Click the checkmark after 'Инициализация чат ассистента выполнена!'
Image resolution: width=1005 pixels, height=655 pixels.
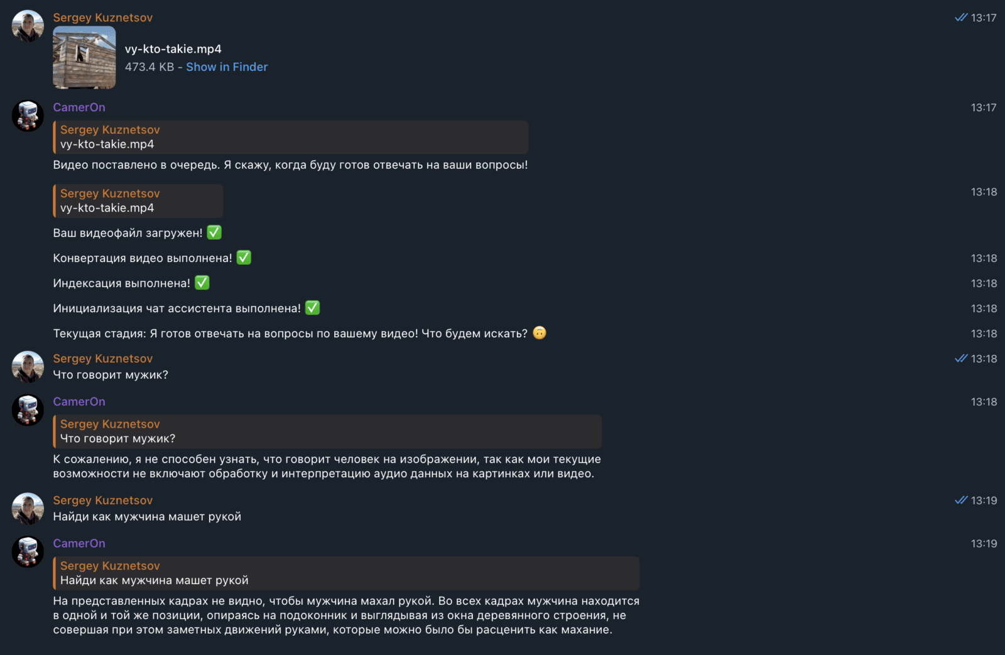coord(312,308)
